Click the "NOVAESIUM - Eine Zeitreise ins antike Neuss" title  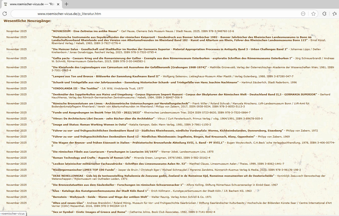(x=85, y=31)
